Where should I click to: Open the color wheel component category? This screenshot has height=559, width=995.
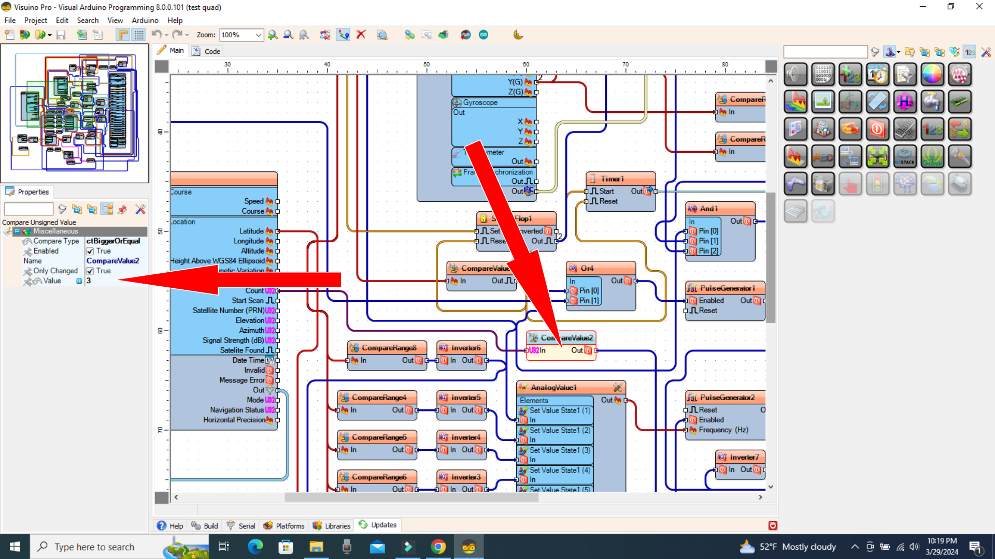pyautogui.click(x=932, y=75)
